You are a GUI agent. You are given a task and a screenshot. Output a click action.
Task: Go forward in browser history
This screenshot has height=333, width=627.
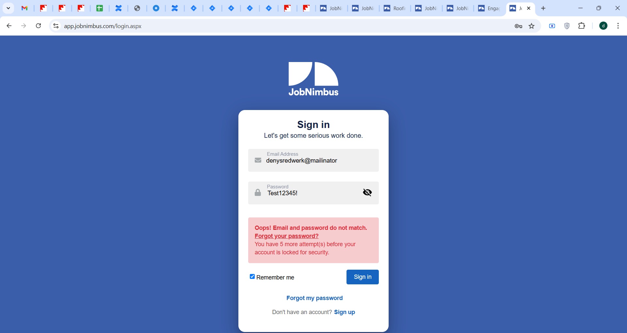(24, 26)
